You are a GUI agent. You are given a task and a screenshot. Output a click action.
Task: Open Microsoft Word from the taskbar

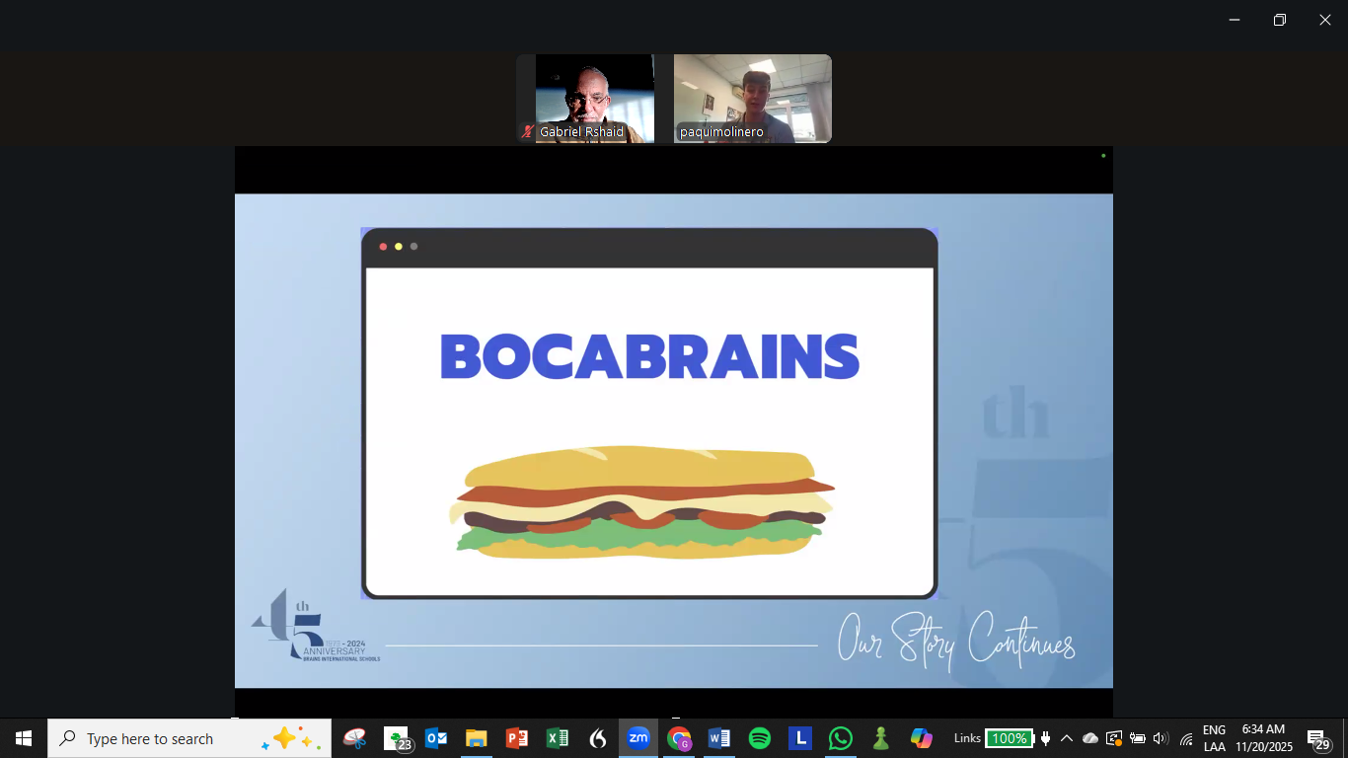pyautogui.click(x=719, y=738)
